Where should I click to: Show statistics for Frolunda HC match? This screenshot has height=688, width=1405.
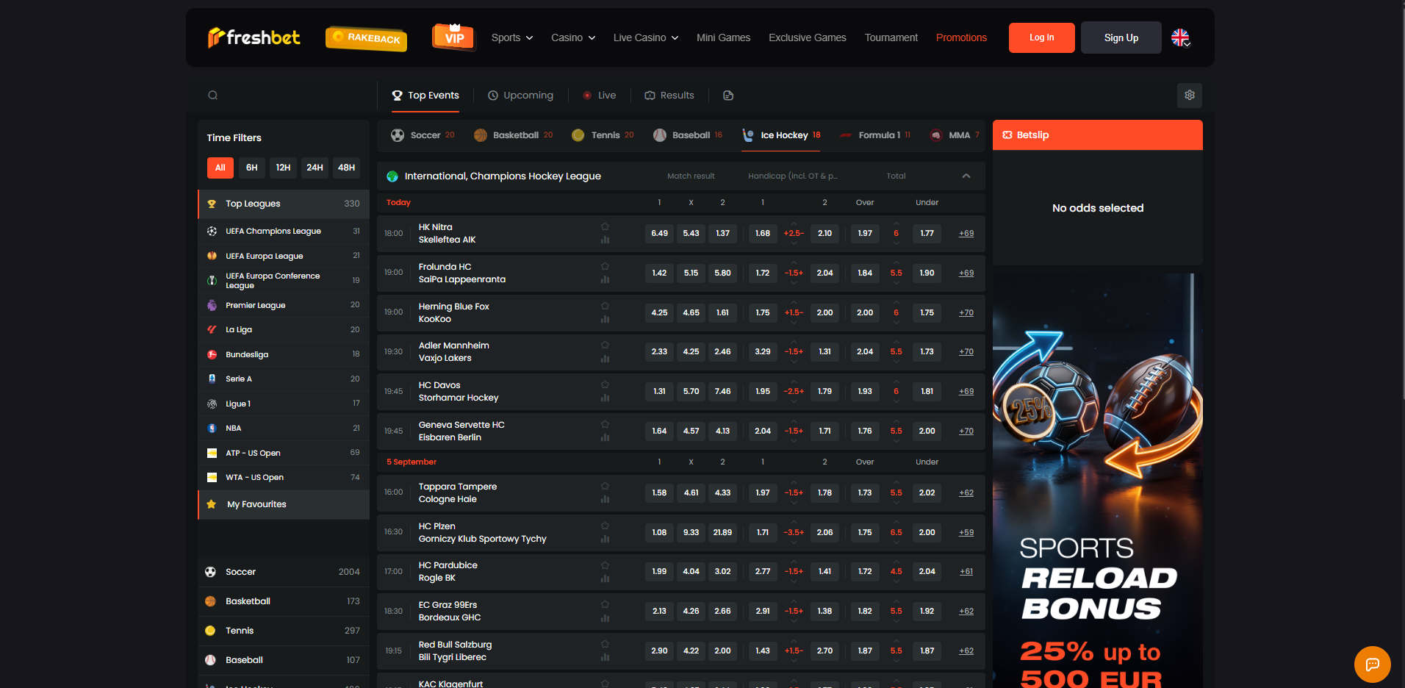pyautogui.click(x=605, y=280)
